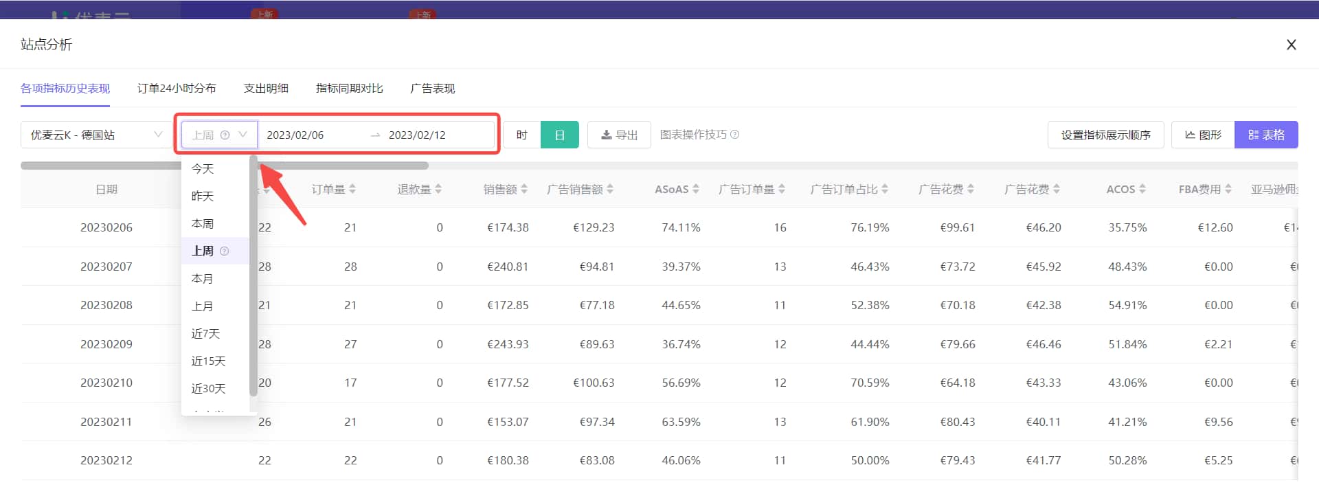Sort by ASoAS column sort icon

[x=696, y=189]
